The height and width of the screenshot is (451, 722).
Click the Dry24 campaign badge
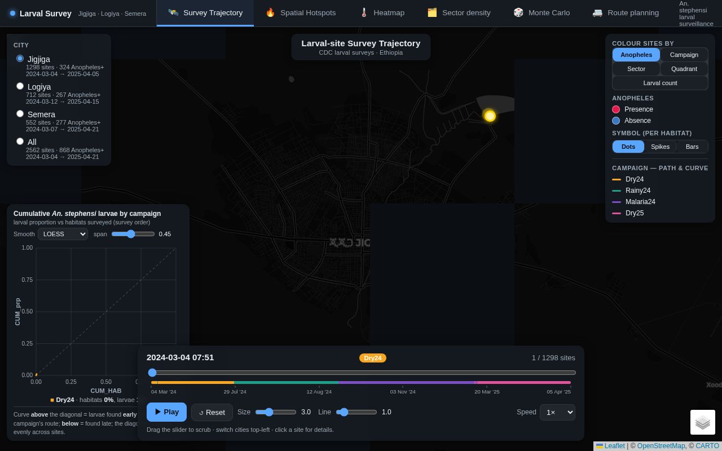[x=373, y=358]
